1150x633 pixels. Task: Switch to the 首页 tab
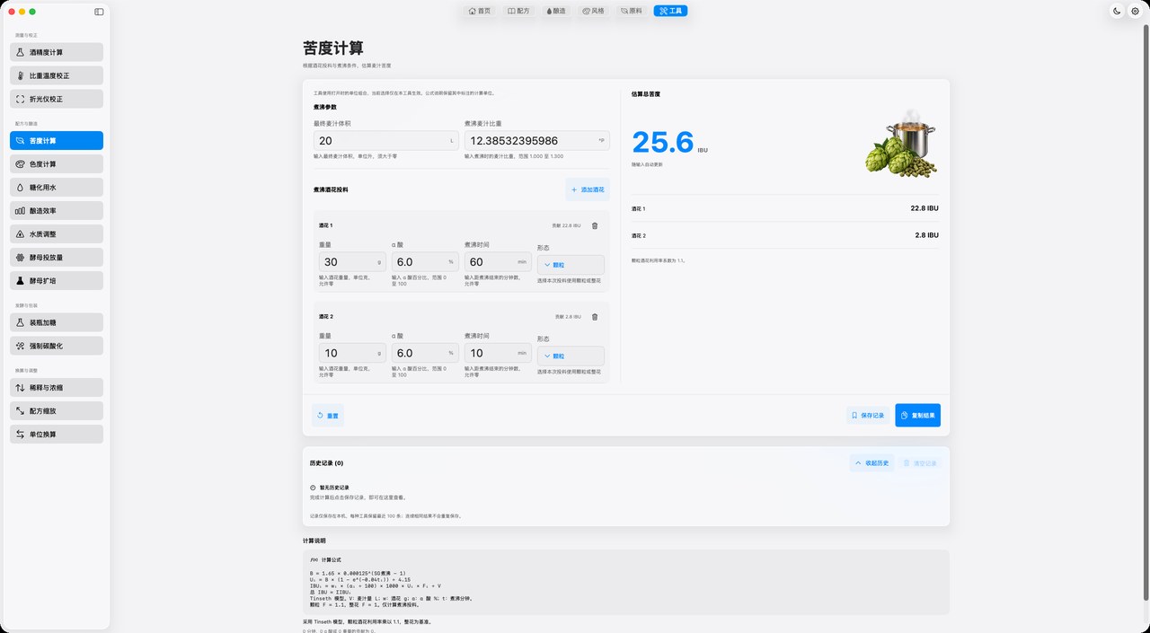(x=480, y=11)
